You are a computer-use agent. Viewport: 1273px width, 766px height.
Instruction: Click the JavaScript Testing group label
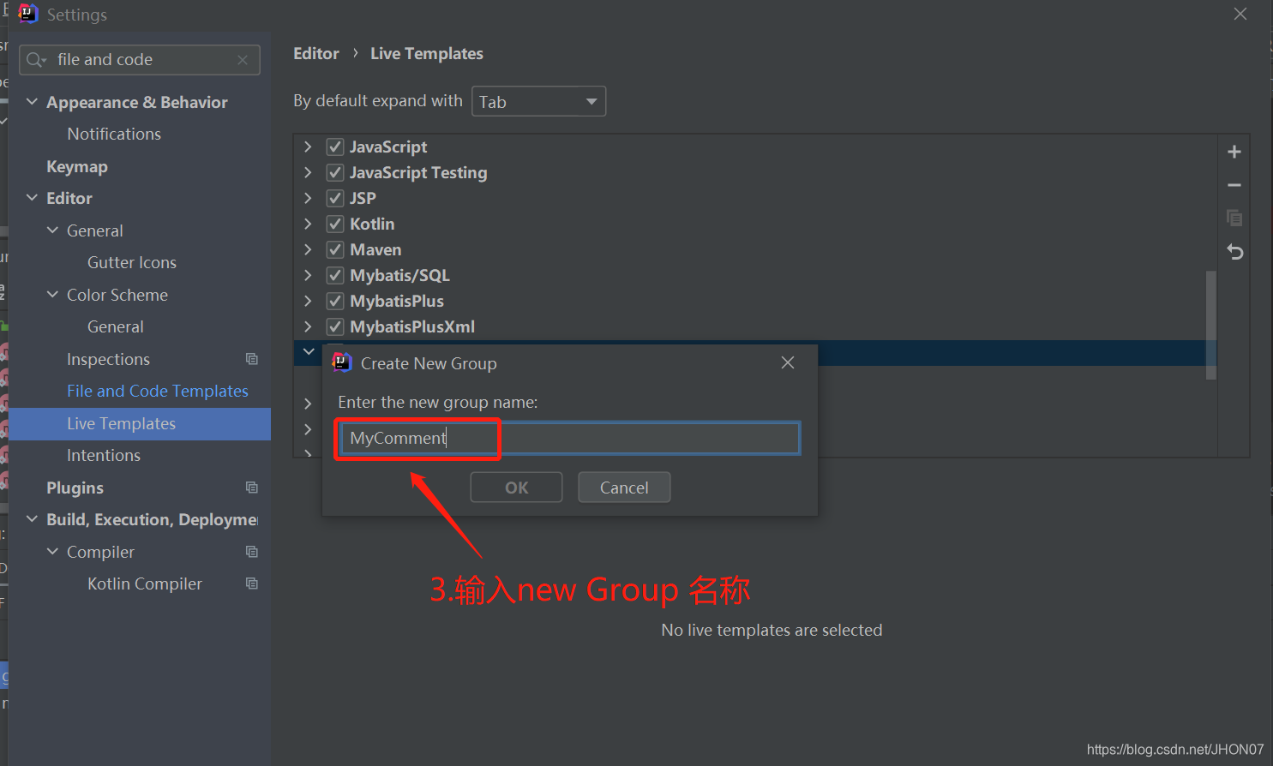(418, 172)
